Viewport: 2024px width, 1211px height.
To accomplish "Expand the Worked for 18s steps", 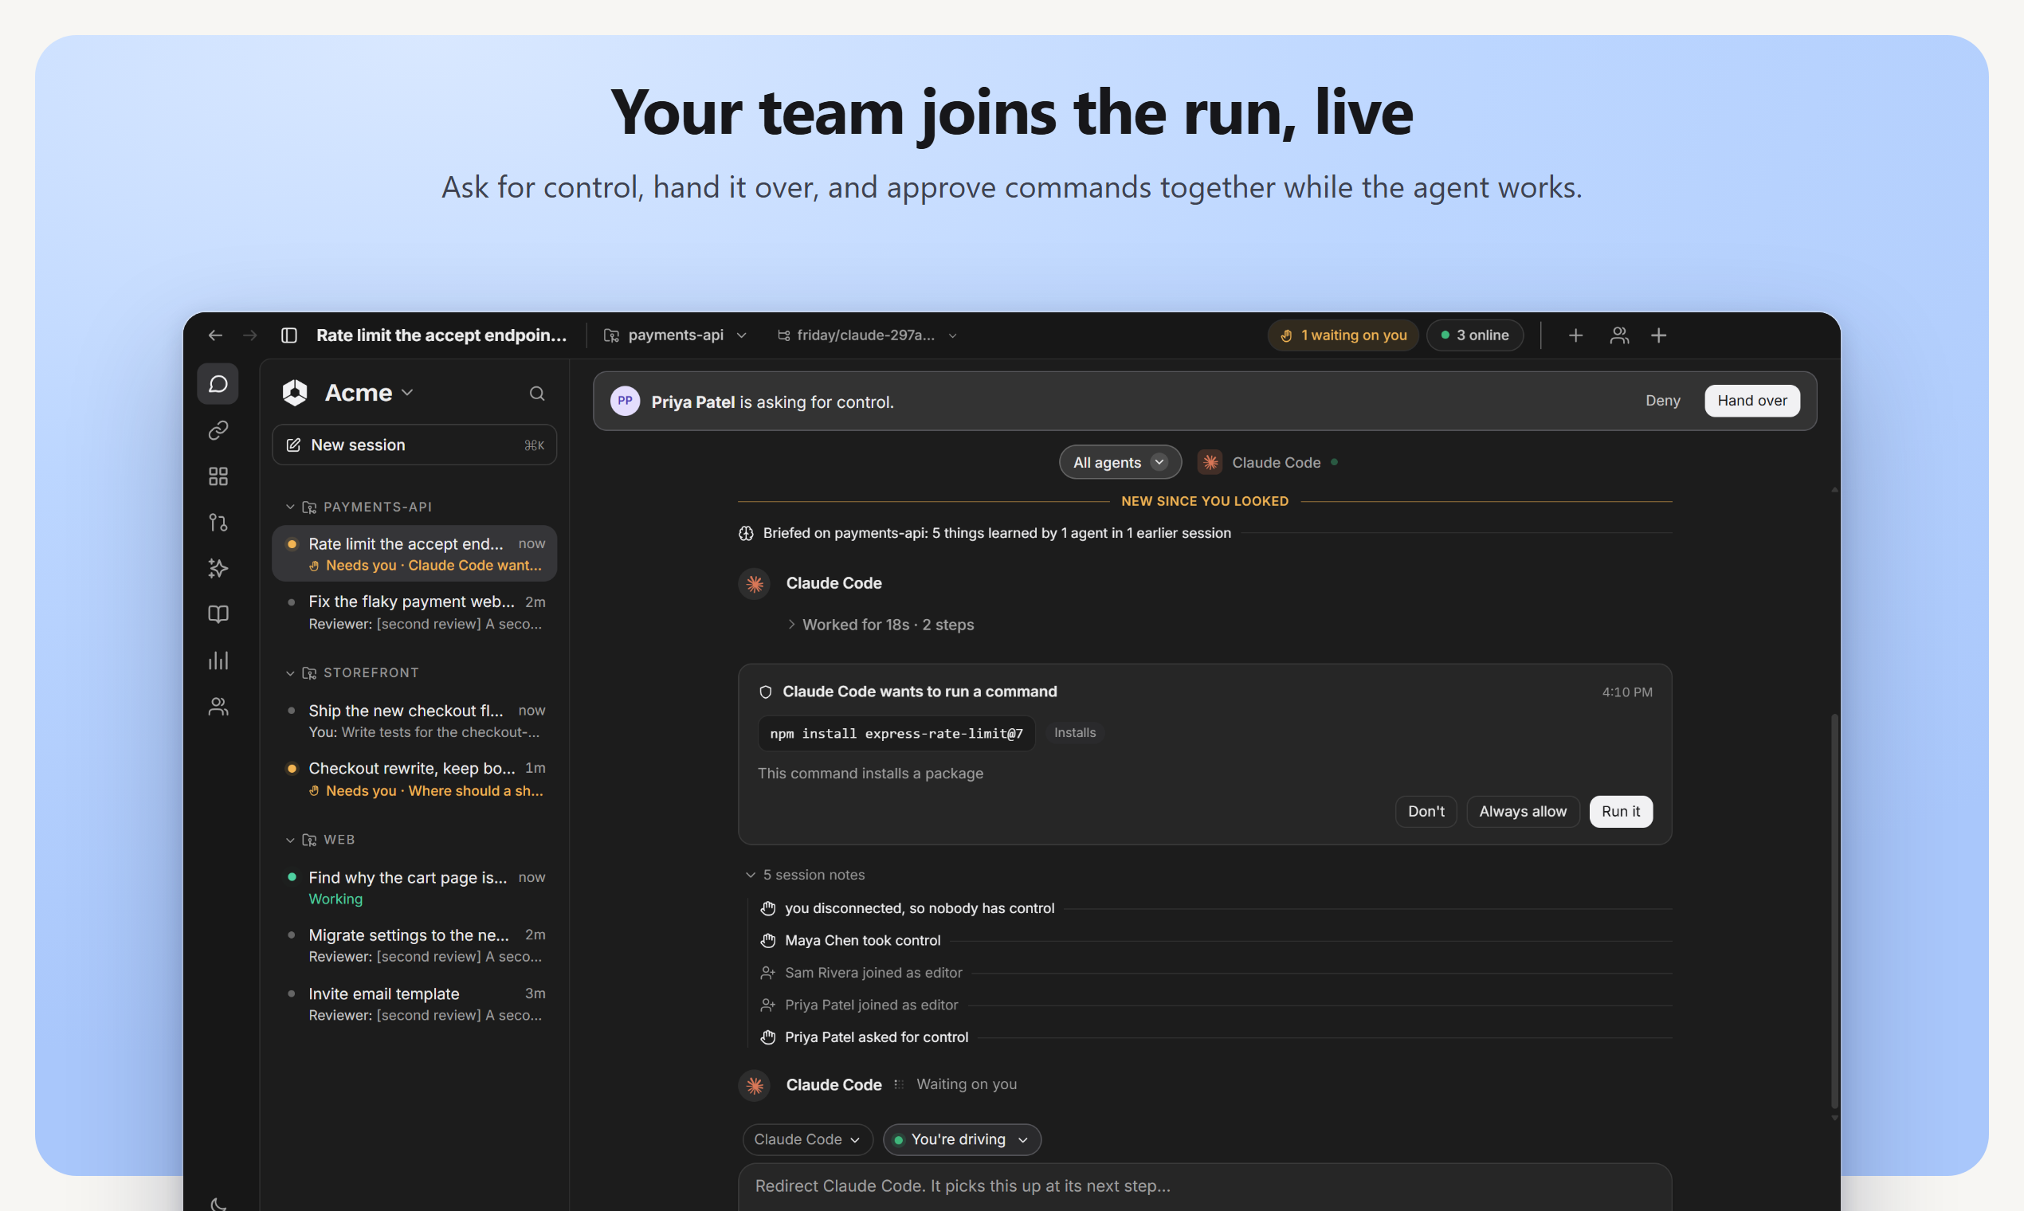I will (881, 625).
